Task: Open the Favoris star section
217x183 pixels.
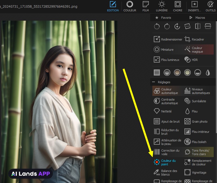Action: 163,18
